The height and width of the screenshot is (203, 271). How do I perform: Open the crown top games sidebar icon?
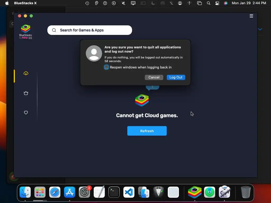[26, 93]
